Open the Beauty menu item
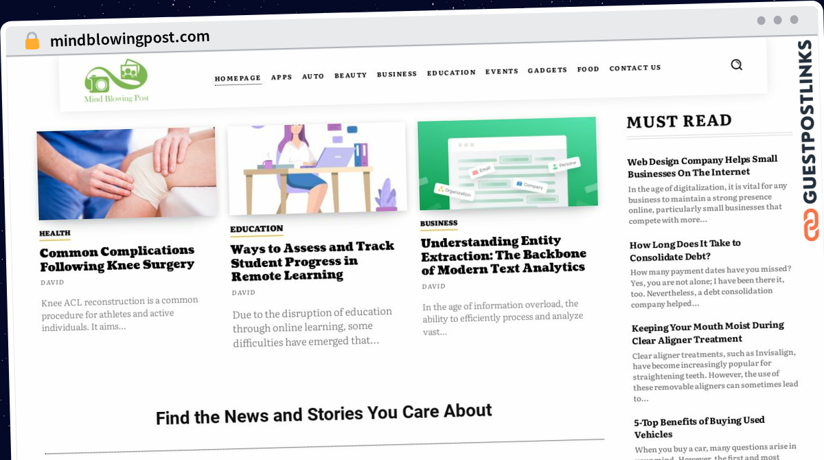The image size is (824, 460). click(x=351, y=75)
